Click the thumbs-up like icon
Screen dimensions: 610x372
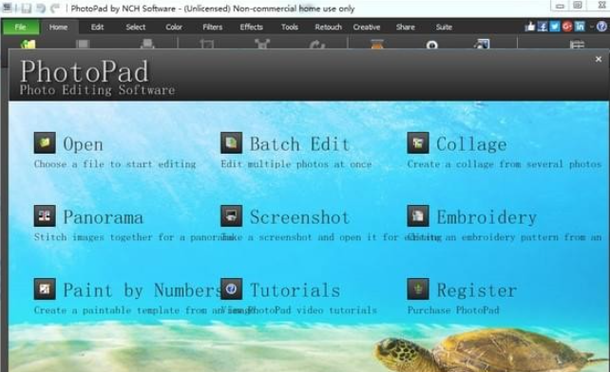pyautogui.click(x=530, y=27)
